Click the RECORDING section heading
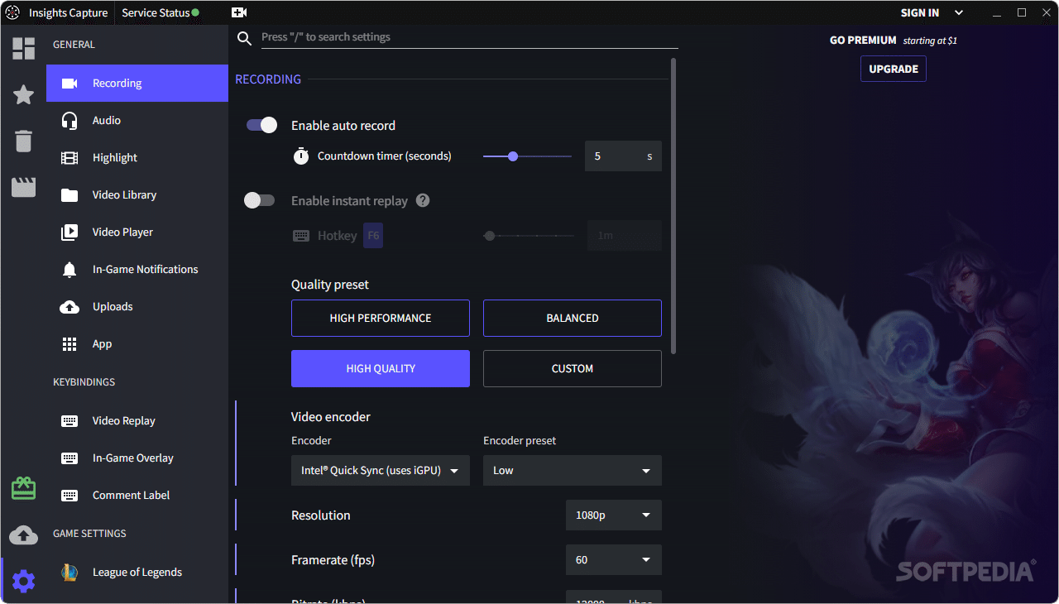1059x604 pixels. pos(268,79)
